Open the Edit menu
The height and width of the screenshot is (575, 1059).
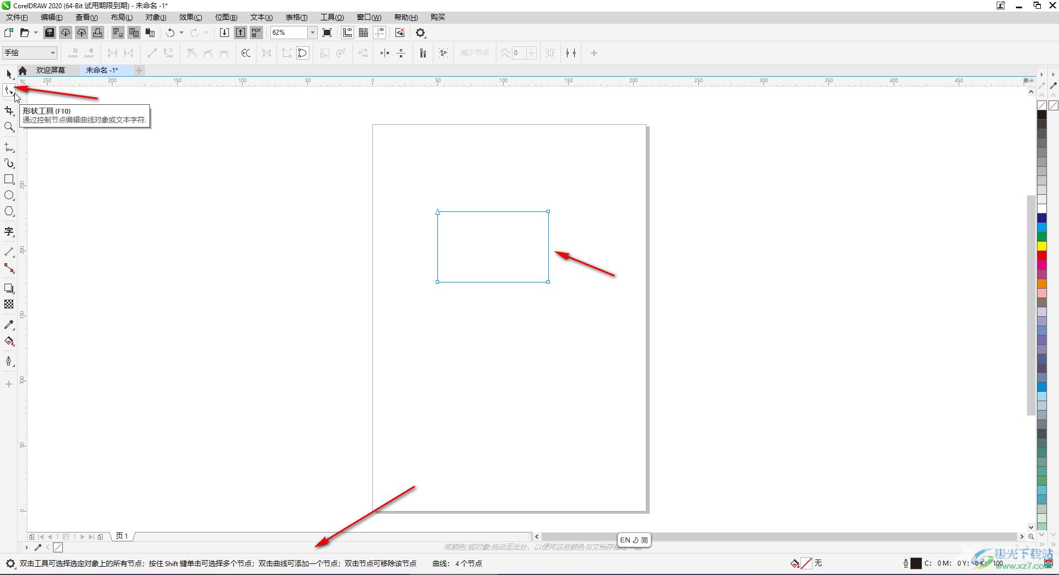click(x=51, y=17)
